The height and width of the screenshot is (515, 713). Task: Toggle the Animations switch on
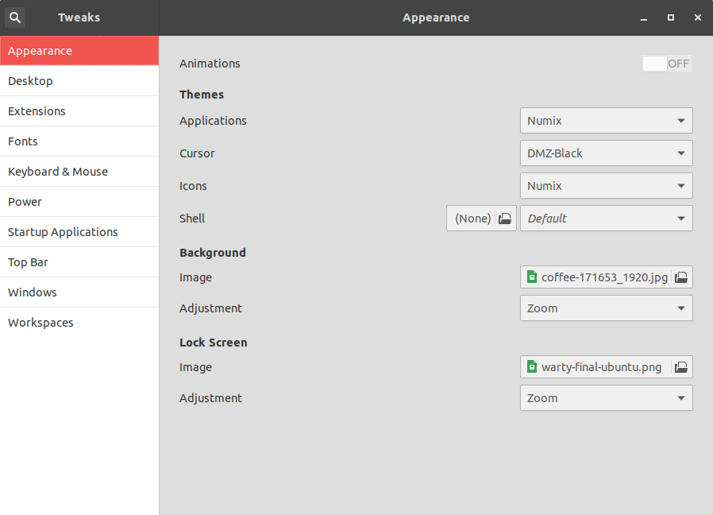click(667, 64)
